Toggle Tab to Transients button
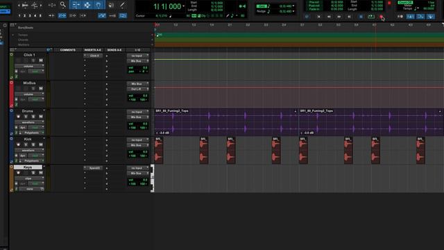444x250 pixels. coord(51,15)
